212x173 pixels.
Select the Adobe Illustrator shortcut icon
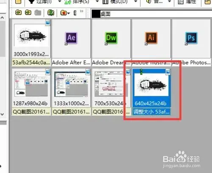151,38
